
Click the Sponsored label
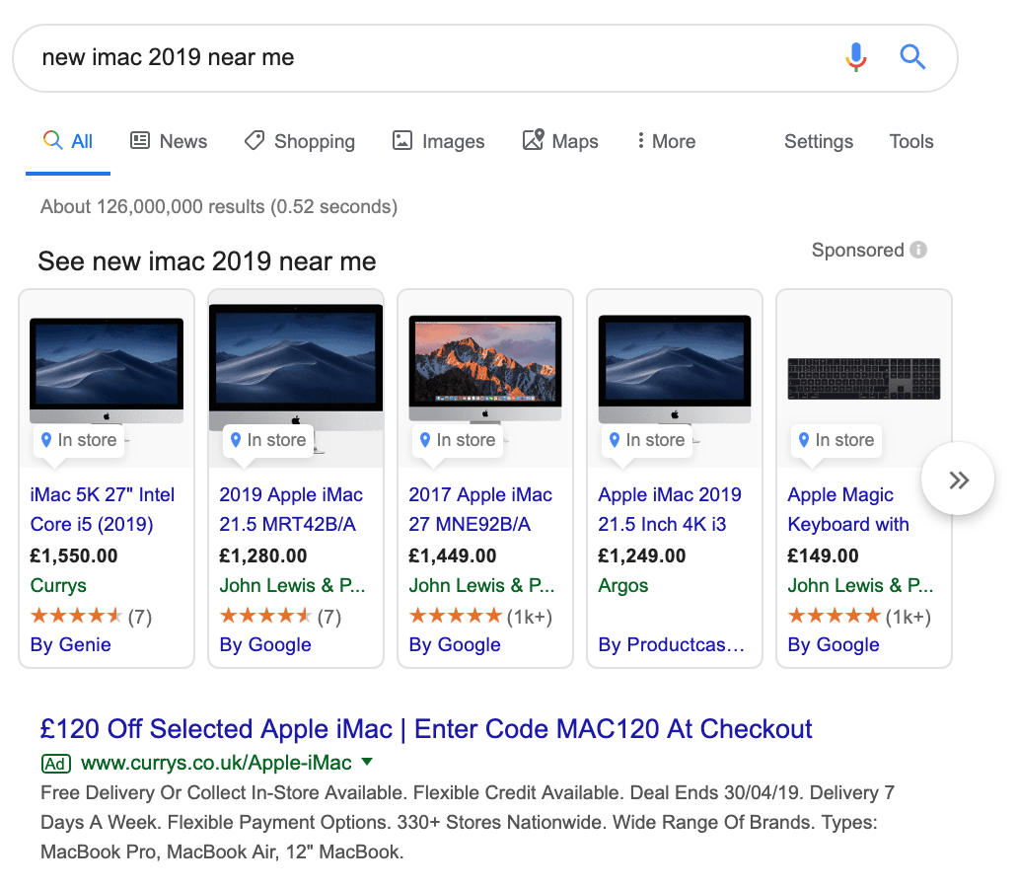(857, 250)
